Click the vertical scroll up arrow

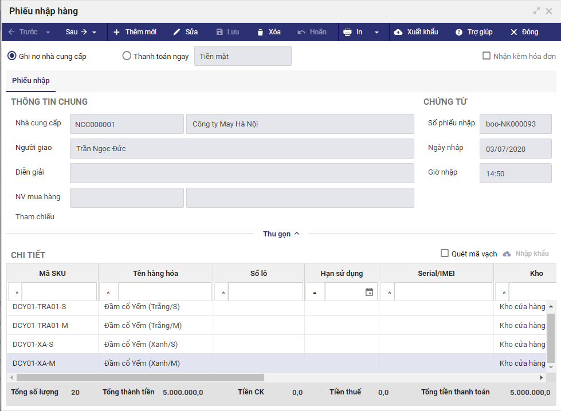point(551,306)
